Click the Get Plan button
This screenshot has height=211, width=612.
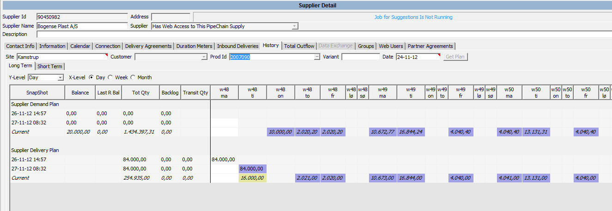[x=455, y=57]
